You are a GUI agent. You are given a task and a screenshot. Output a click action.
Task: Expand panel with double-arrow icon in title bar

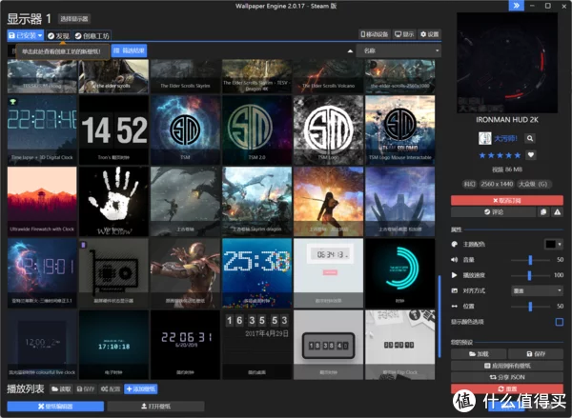516,6
